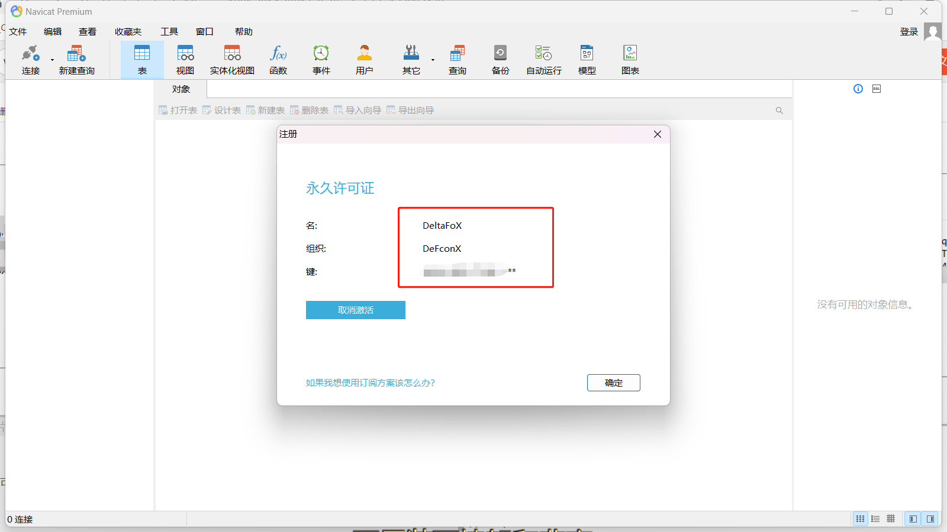Expand the 其它 dropdown arrow

point(433,60)
